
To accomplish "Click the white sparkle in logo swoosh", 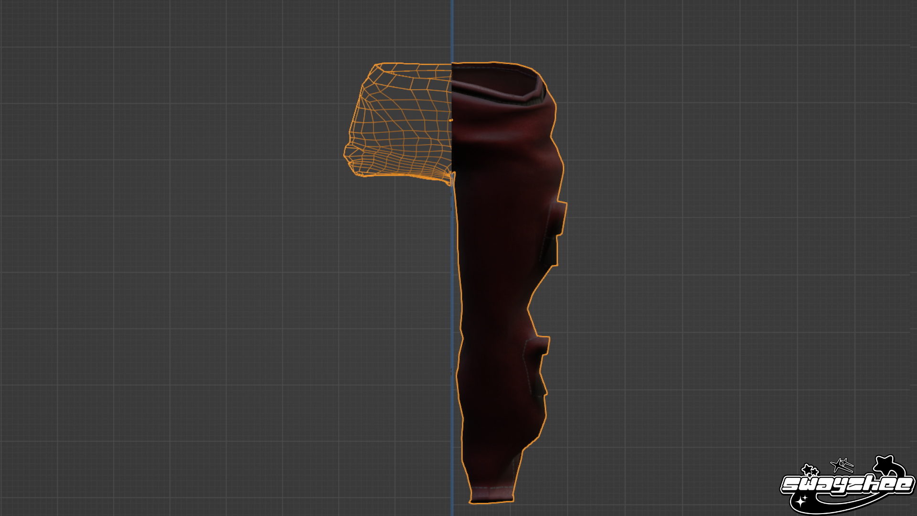I will [x=801, y=500].
